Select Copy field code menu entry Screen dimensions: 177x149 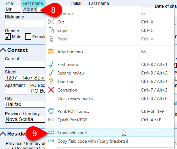tap(110, 133)
